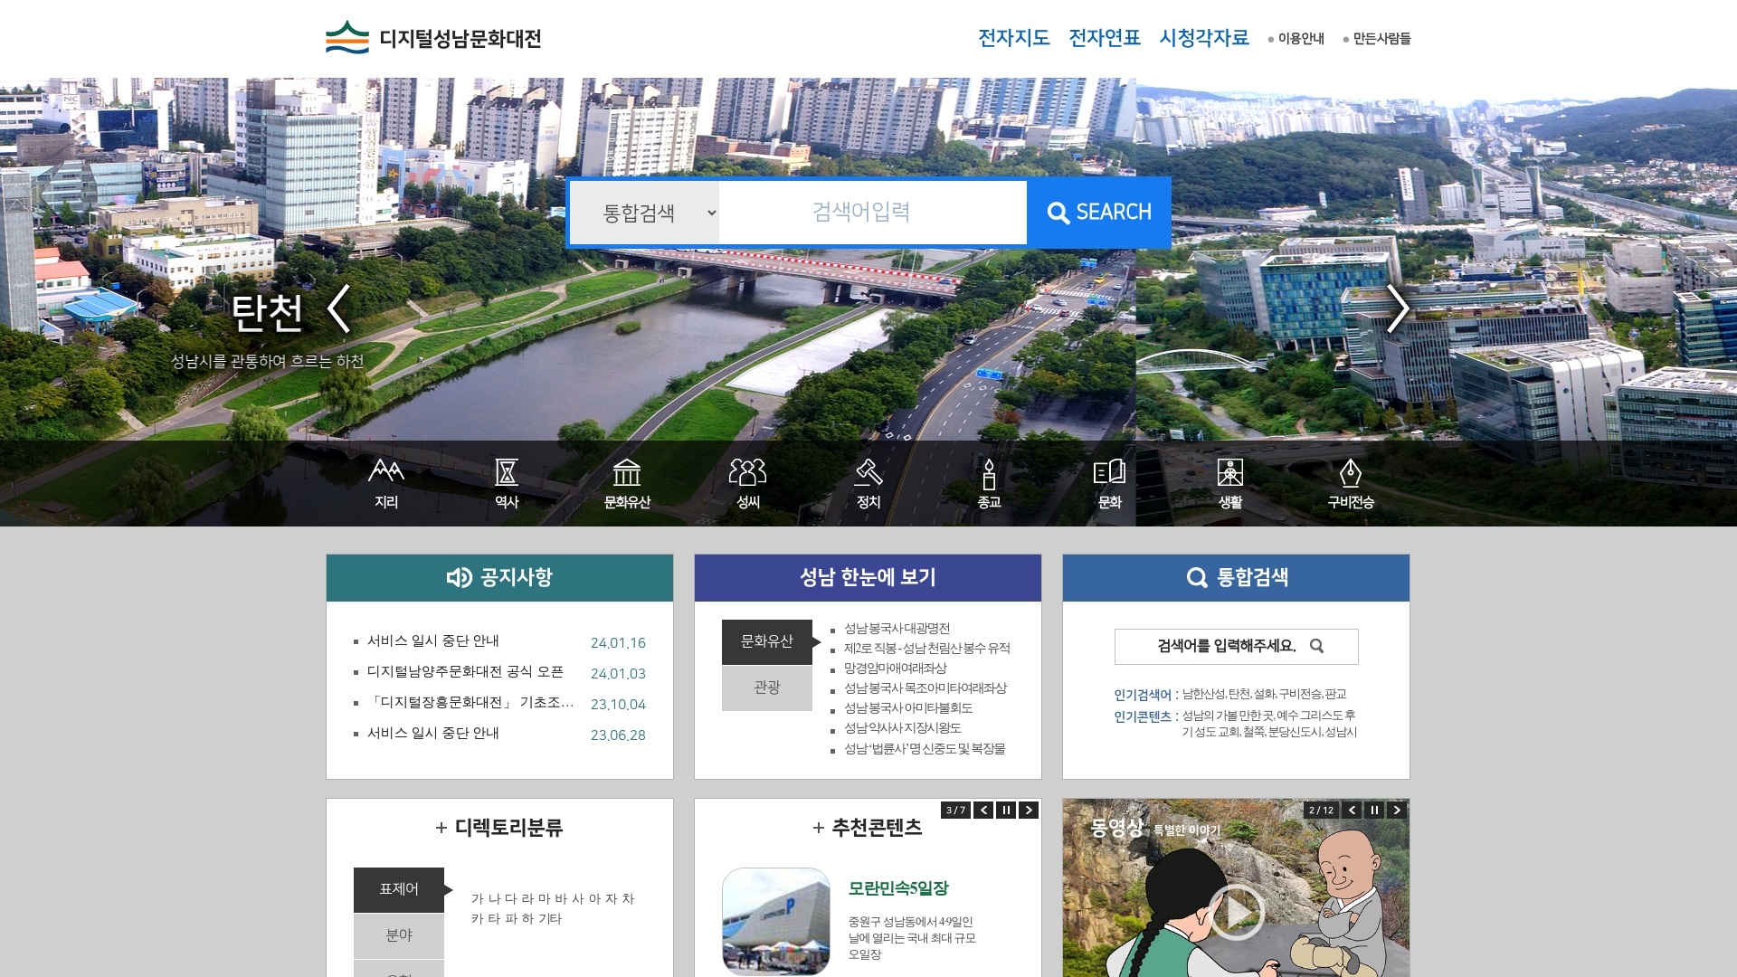Viewport: 1737px width, 977px height.
Task: Click the 탄천 banner title
Action: 267,313
